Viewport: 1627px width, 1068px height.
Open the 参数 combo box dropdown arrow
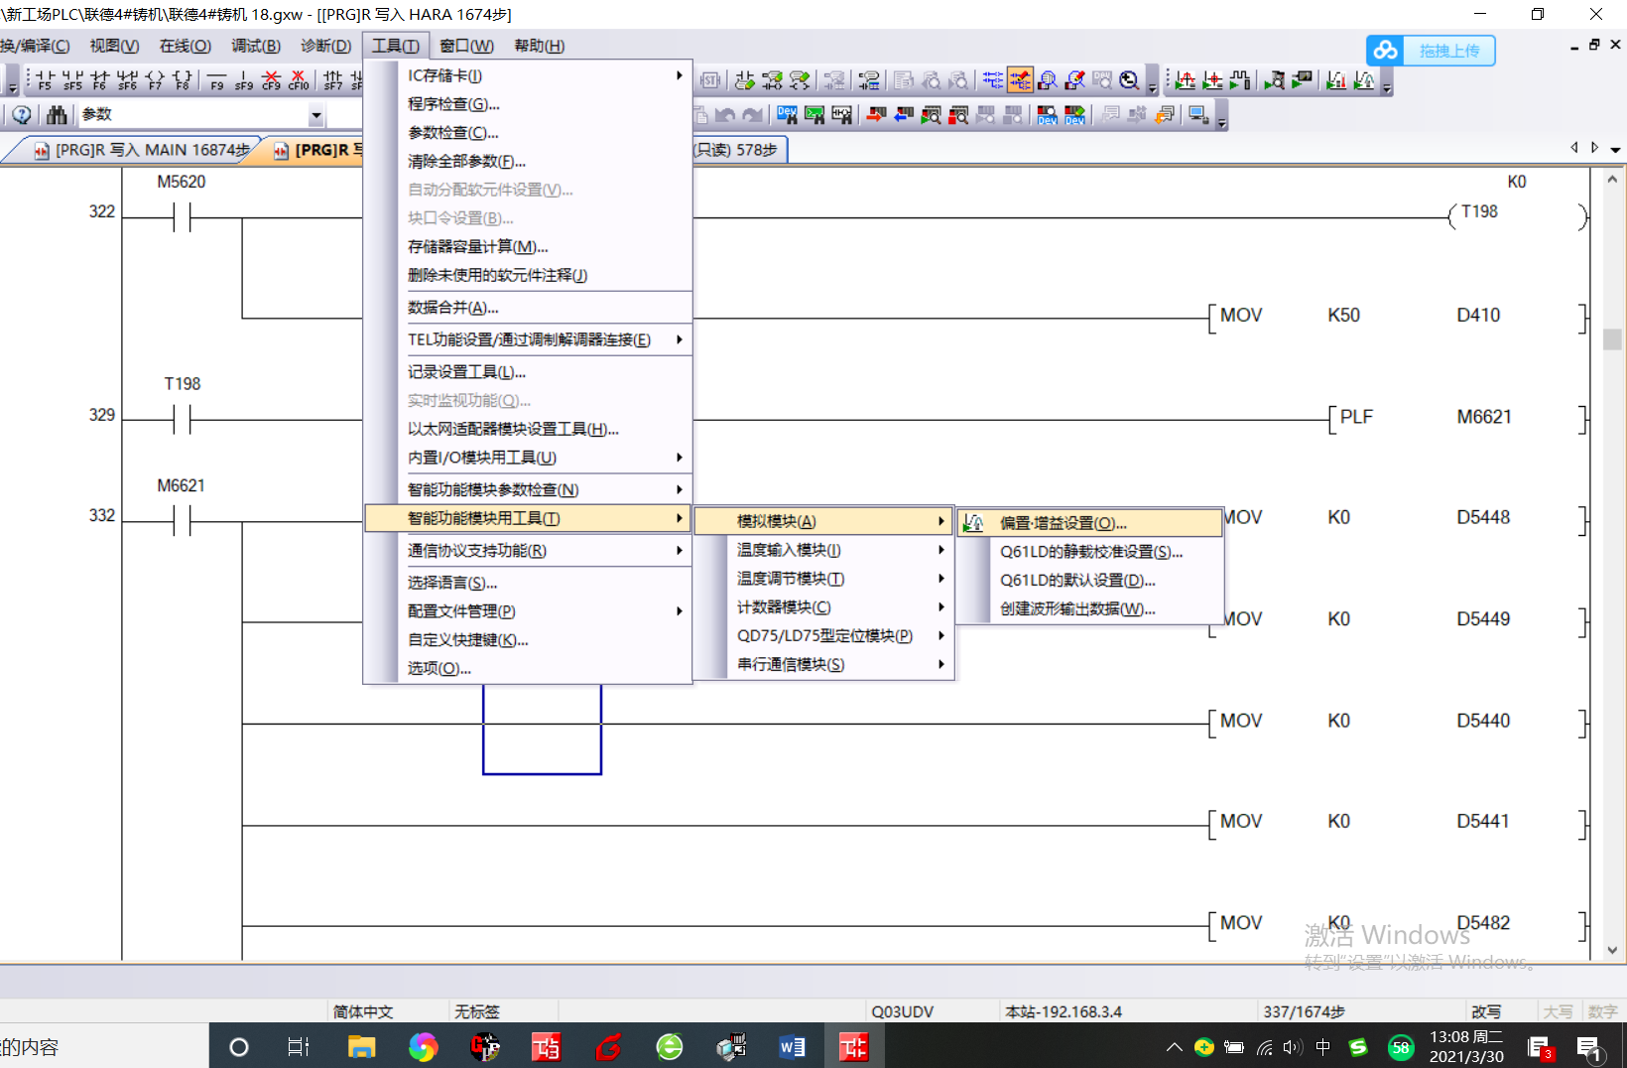point(315,115)
